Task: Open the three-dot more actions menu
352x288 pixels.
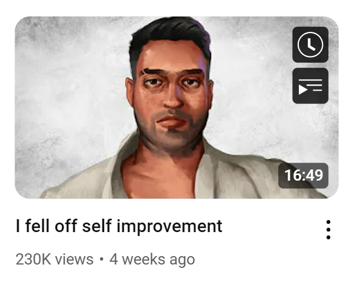Action: (328, 230)
